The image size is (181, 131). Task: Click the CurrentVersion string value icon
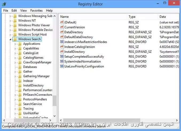click(x=62, y=27)
